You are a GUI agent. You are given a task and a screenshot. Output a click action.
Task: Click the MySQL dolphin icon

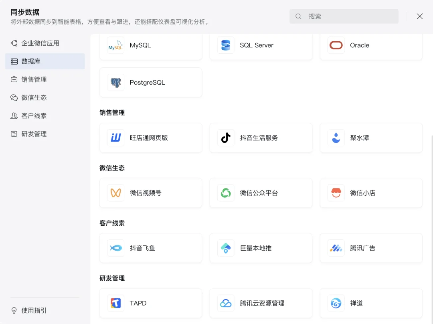[115, 45]
